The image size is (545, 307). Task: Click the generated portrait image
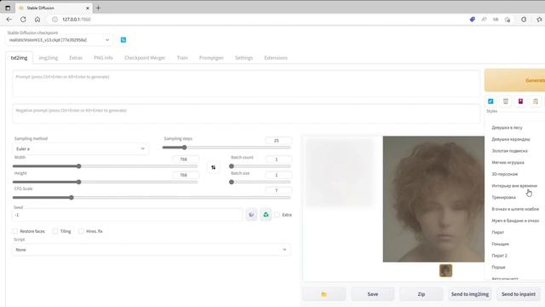(x=433, y=199)
